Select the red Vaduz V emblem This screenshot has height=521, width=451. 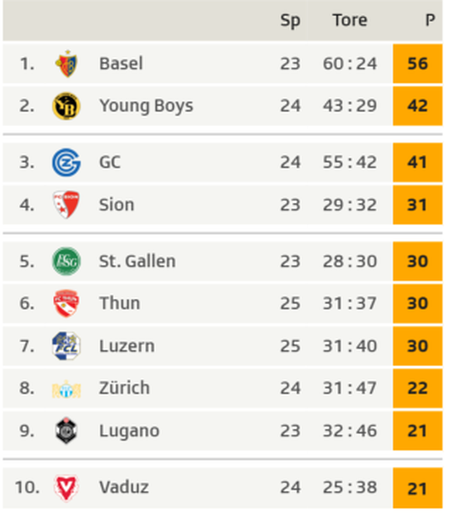67,488
